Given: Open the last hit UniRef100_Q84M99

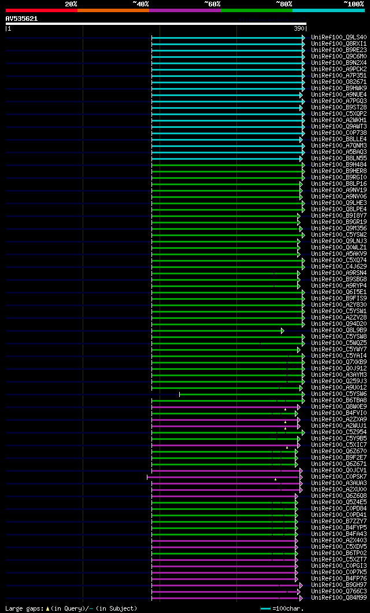Looking at the screenshot, I should 339,598.
